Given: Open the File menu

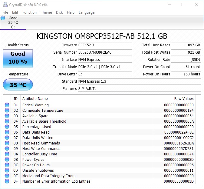Looking at the screenshot, I should (x=5, y=12).
